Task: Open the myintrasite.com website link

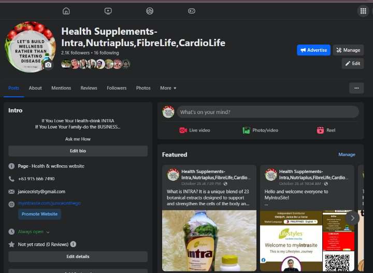Action: tap(49, 203)
